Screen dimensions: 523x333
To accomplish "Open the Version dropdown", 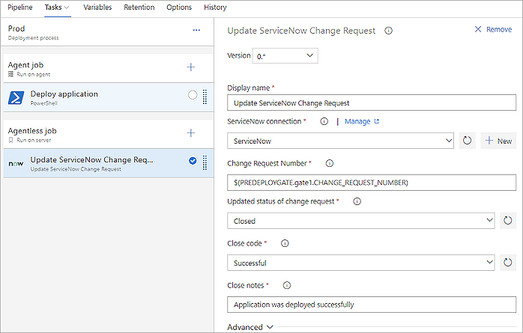I will click(285, 55).
